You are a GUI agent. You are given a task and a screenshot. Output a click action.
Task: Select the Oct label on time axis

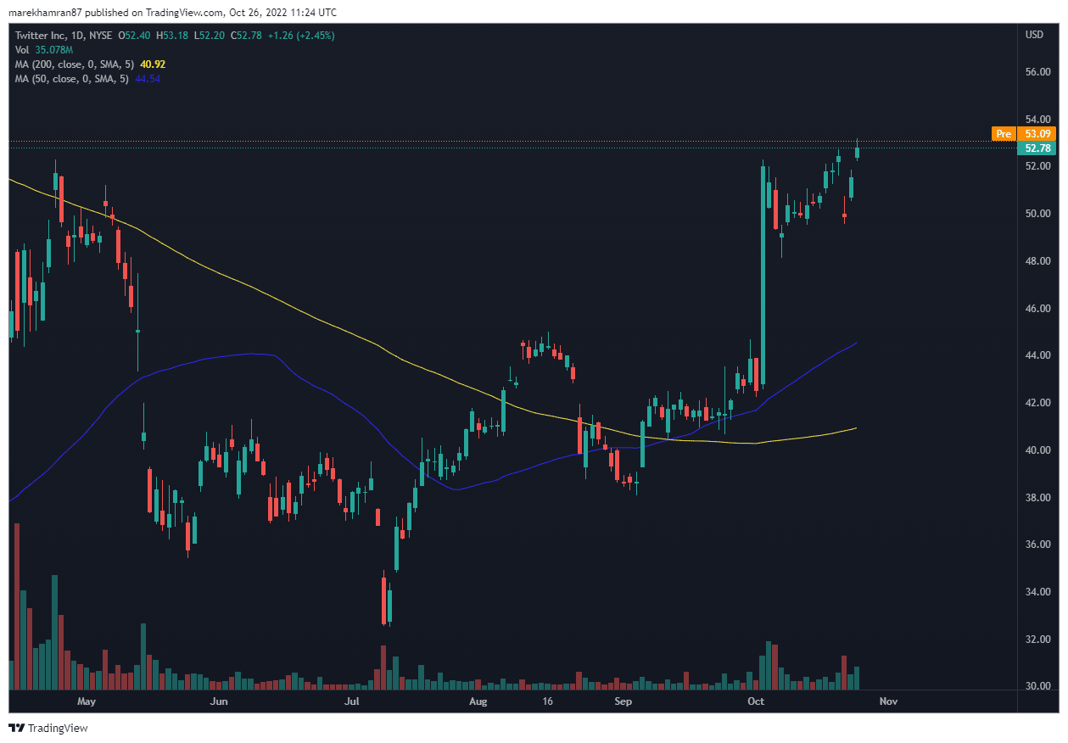756,701
